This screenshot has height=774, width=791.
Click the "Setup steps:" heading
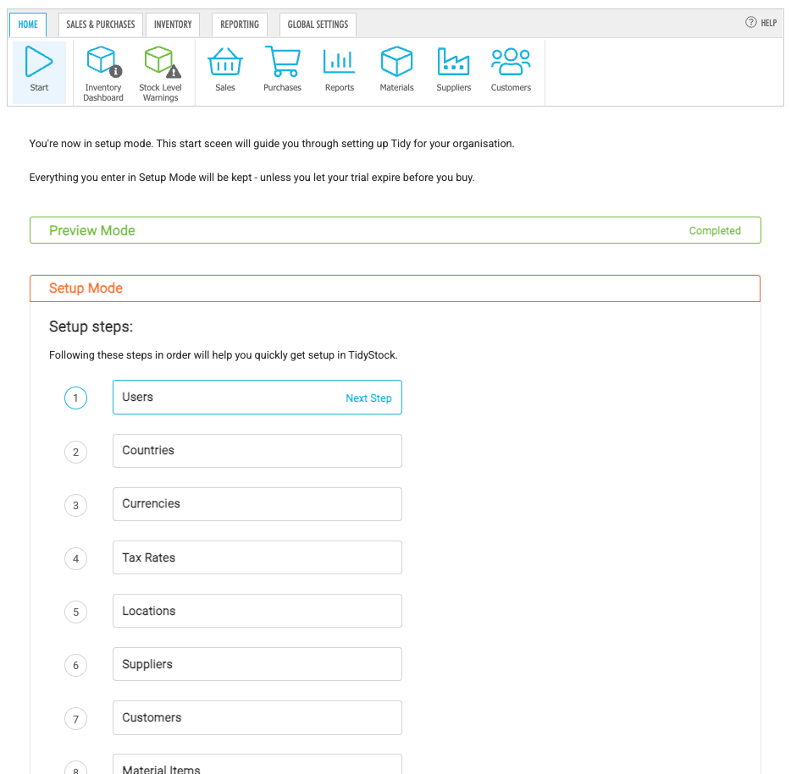[x=91, y=327]
